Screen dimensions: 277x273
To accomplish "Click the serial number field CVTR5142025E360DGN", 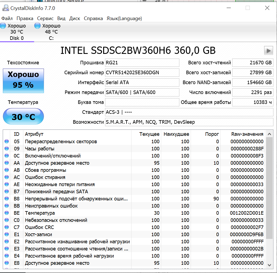I will point(142,73).
